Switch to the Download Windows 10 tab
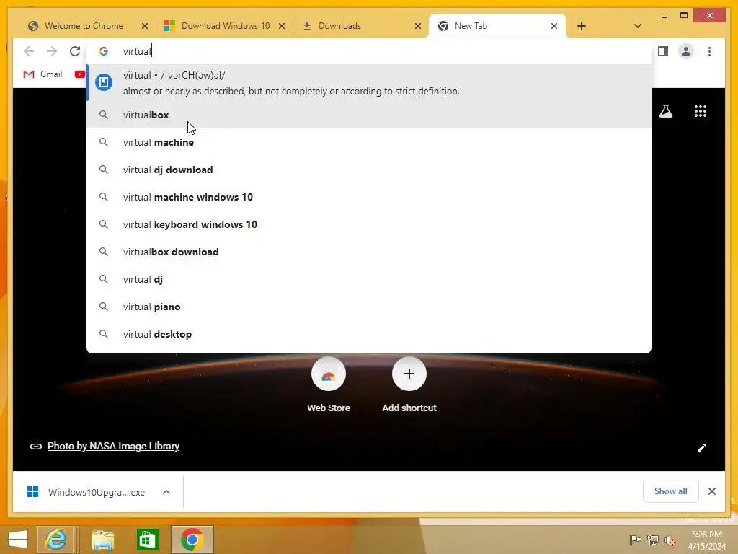The width and height of the screenshot is (738, 554). tap(225, 26)
